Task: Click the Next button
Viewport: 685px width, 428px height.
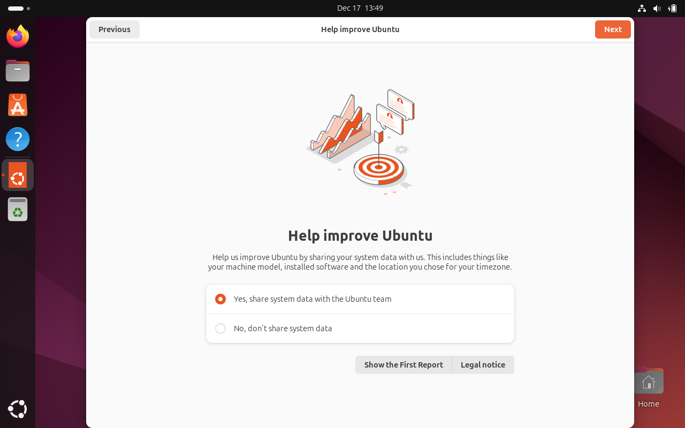Action: tap(612, 29)
